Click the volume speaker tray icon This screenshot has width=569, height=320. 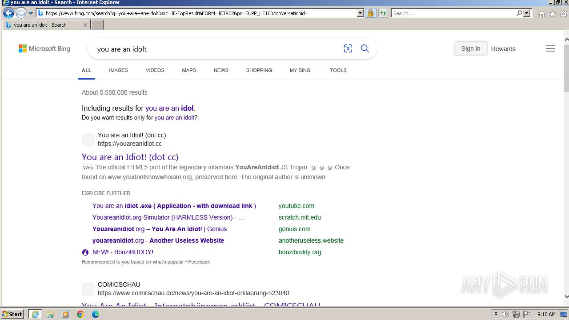(505, 314)
